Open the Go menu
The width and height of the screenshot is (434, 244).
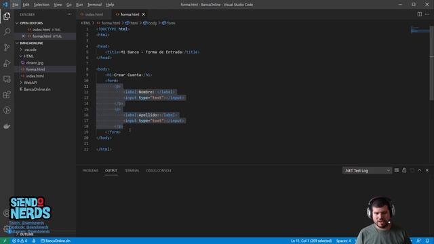coord(69,5)
